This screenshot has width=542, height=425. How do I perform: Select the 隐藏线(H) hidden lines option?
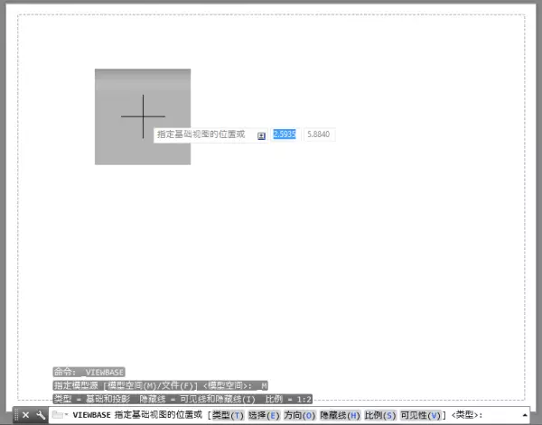pos(340,415)
